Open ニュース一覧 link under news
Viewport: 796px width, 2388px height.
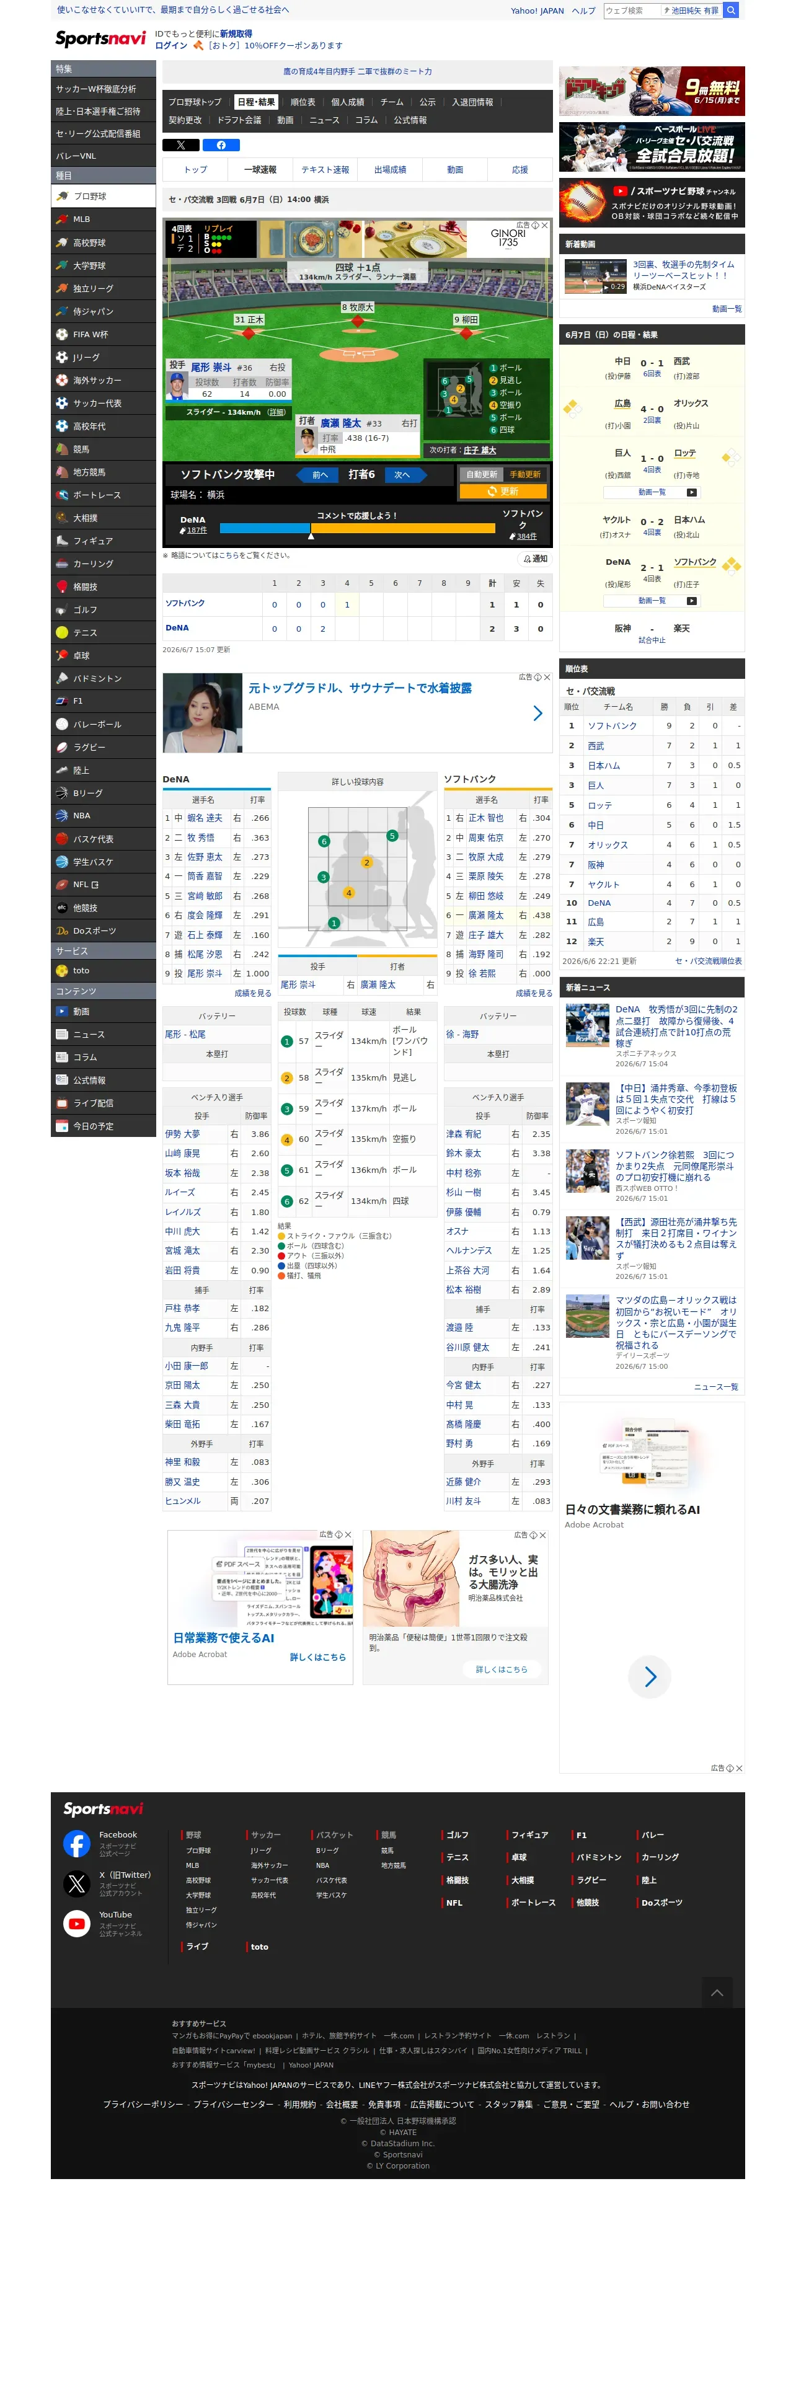(716, 1387)
